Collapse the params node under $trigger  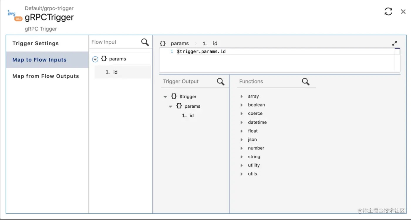click(x=170, y=106)
